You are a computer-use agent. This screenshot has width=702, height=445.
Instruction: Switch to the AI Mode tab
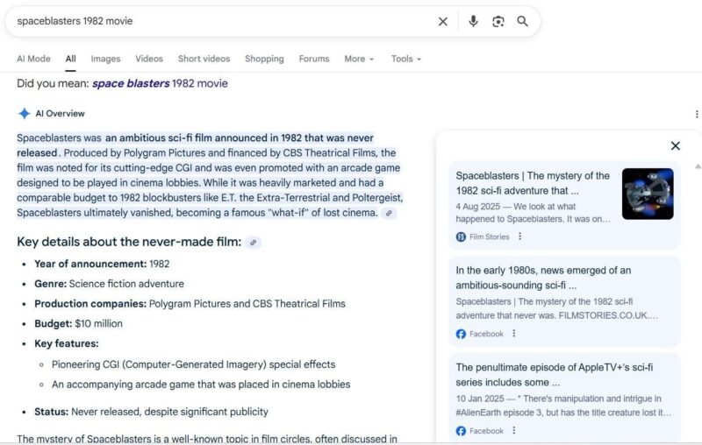point(33,59)
